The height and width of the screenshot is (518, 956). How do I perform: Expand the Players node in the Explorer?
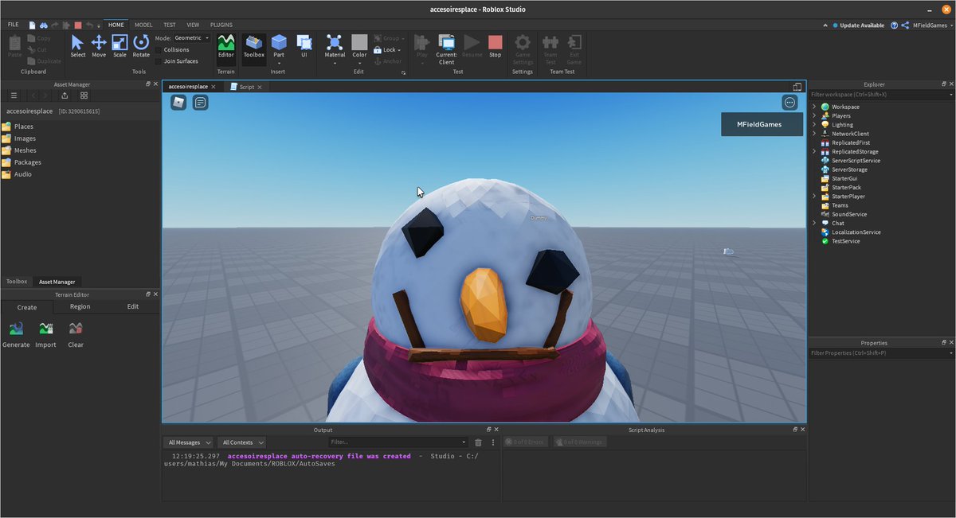(x=813, y=115)
